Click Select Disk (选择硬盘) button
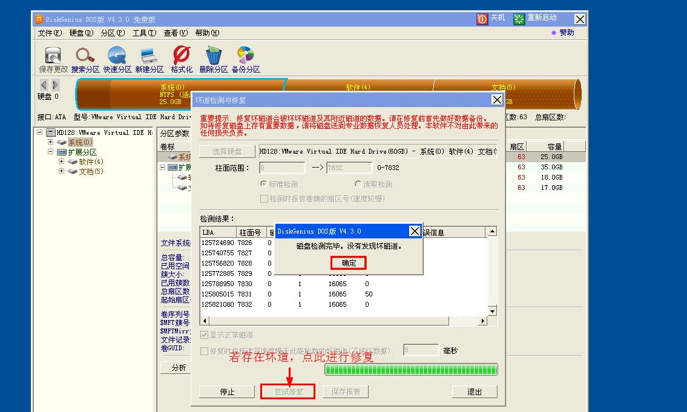The width and height of the screenshot is (687, 412). [x=227, y=151]
